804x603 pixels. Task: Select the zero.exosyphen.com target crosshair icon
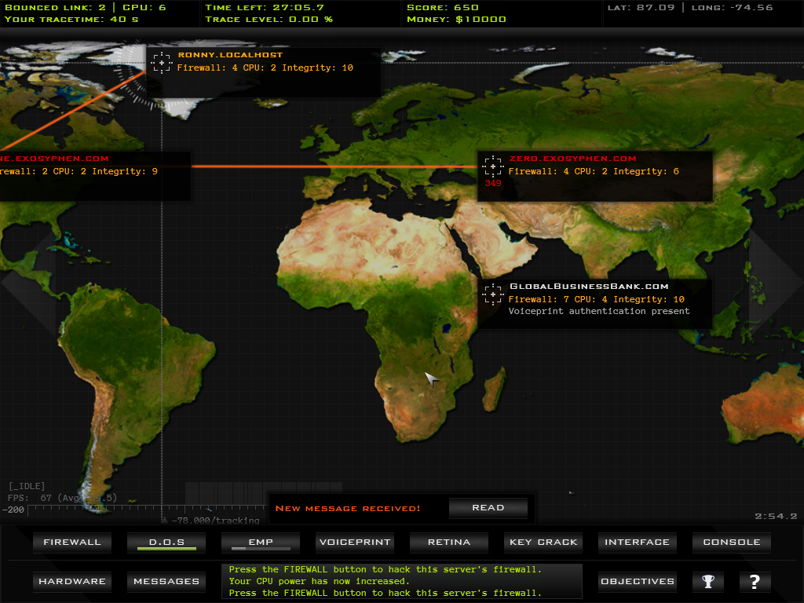point(493,166)
